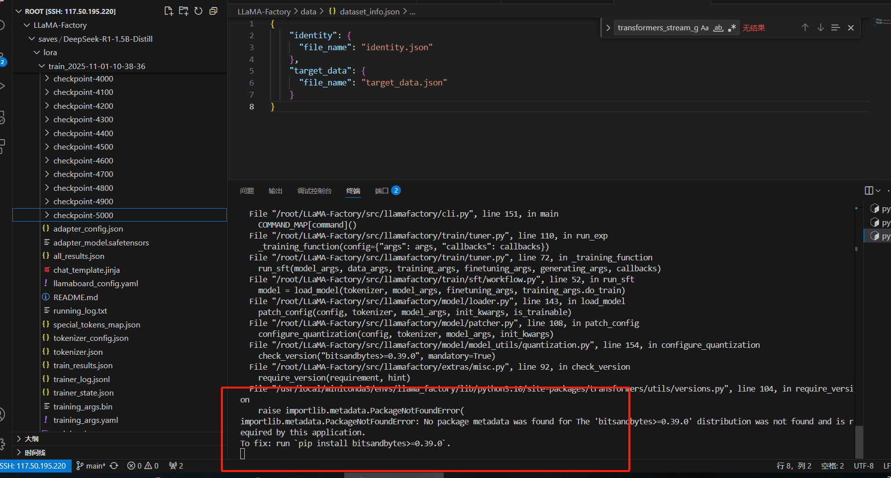Toggle Match Whole Word in the find box
Image resolution: width=891 pixels, height=478 pixels.
[718, 28]
